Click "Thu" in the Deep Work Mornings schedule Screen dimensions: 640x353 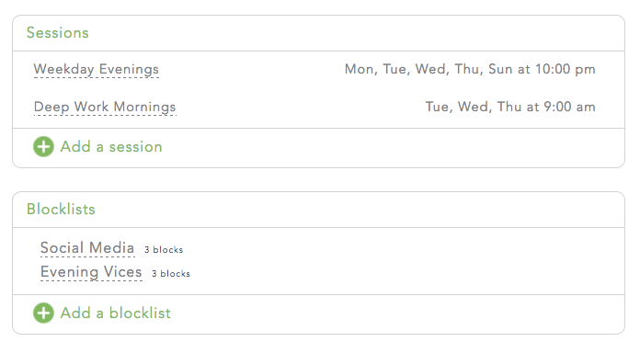pyautogui.click(x=509, y=107)
